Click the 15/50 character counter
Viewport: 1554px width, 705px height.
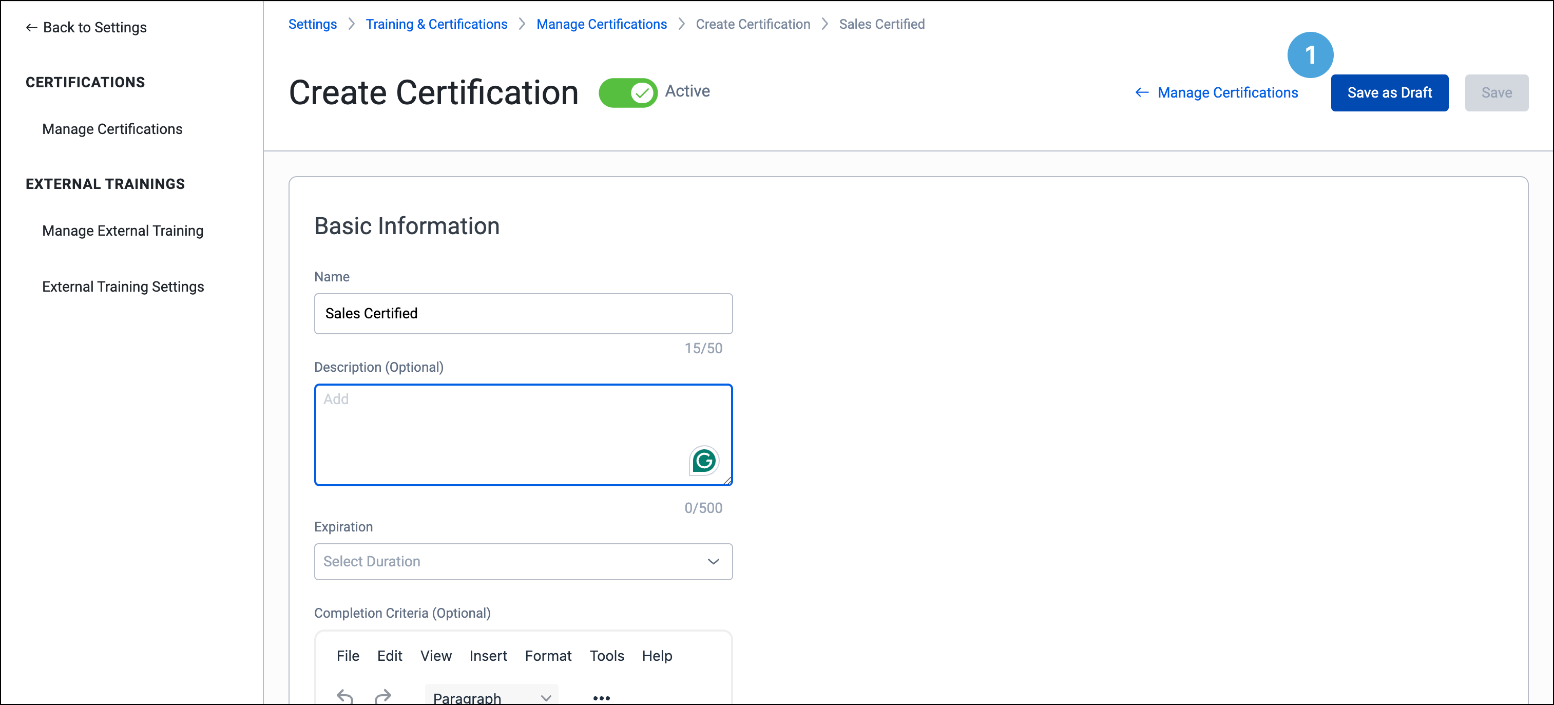point(703,349)
